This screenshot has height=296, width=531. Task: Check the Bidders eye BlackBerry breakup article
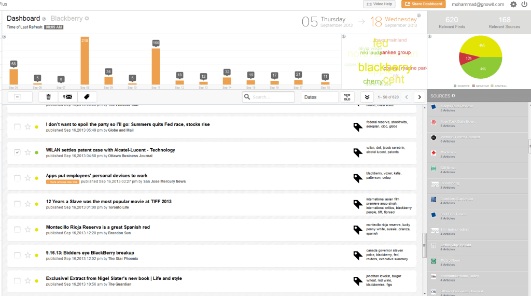(17, 255)
